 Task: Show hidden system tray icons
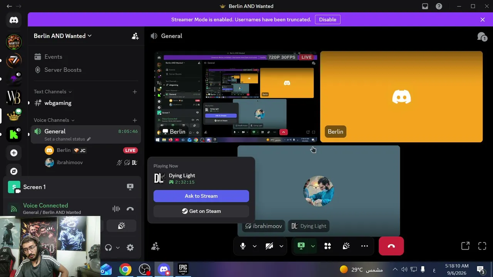[x=395, y=269]
